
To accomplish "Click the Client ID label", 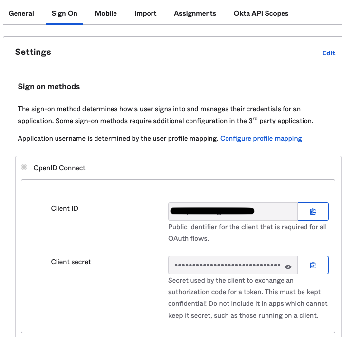I will click(65, 208).
